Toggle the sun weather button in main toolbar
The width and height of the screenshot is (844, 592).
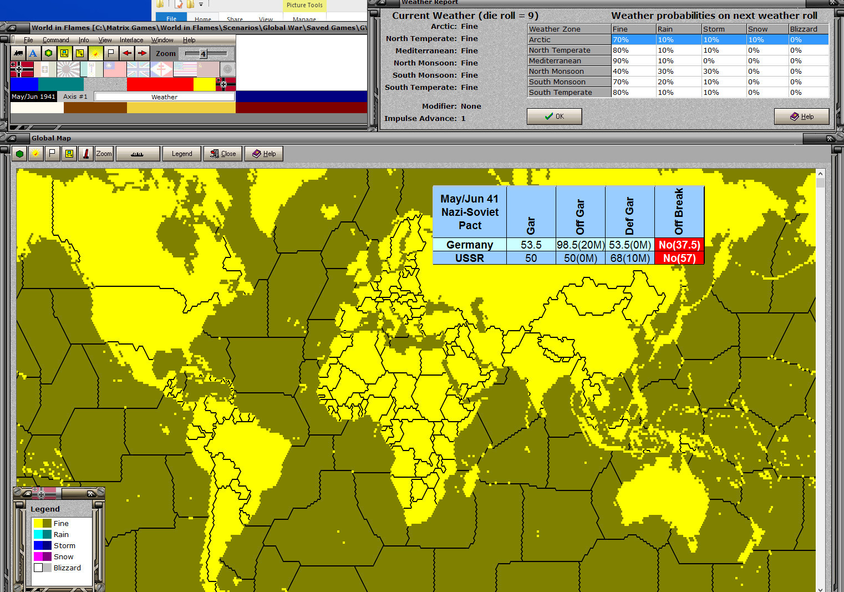click(x=95, y=53)
